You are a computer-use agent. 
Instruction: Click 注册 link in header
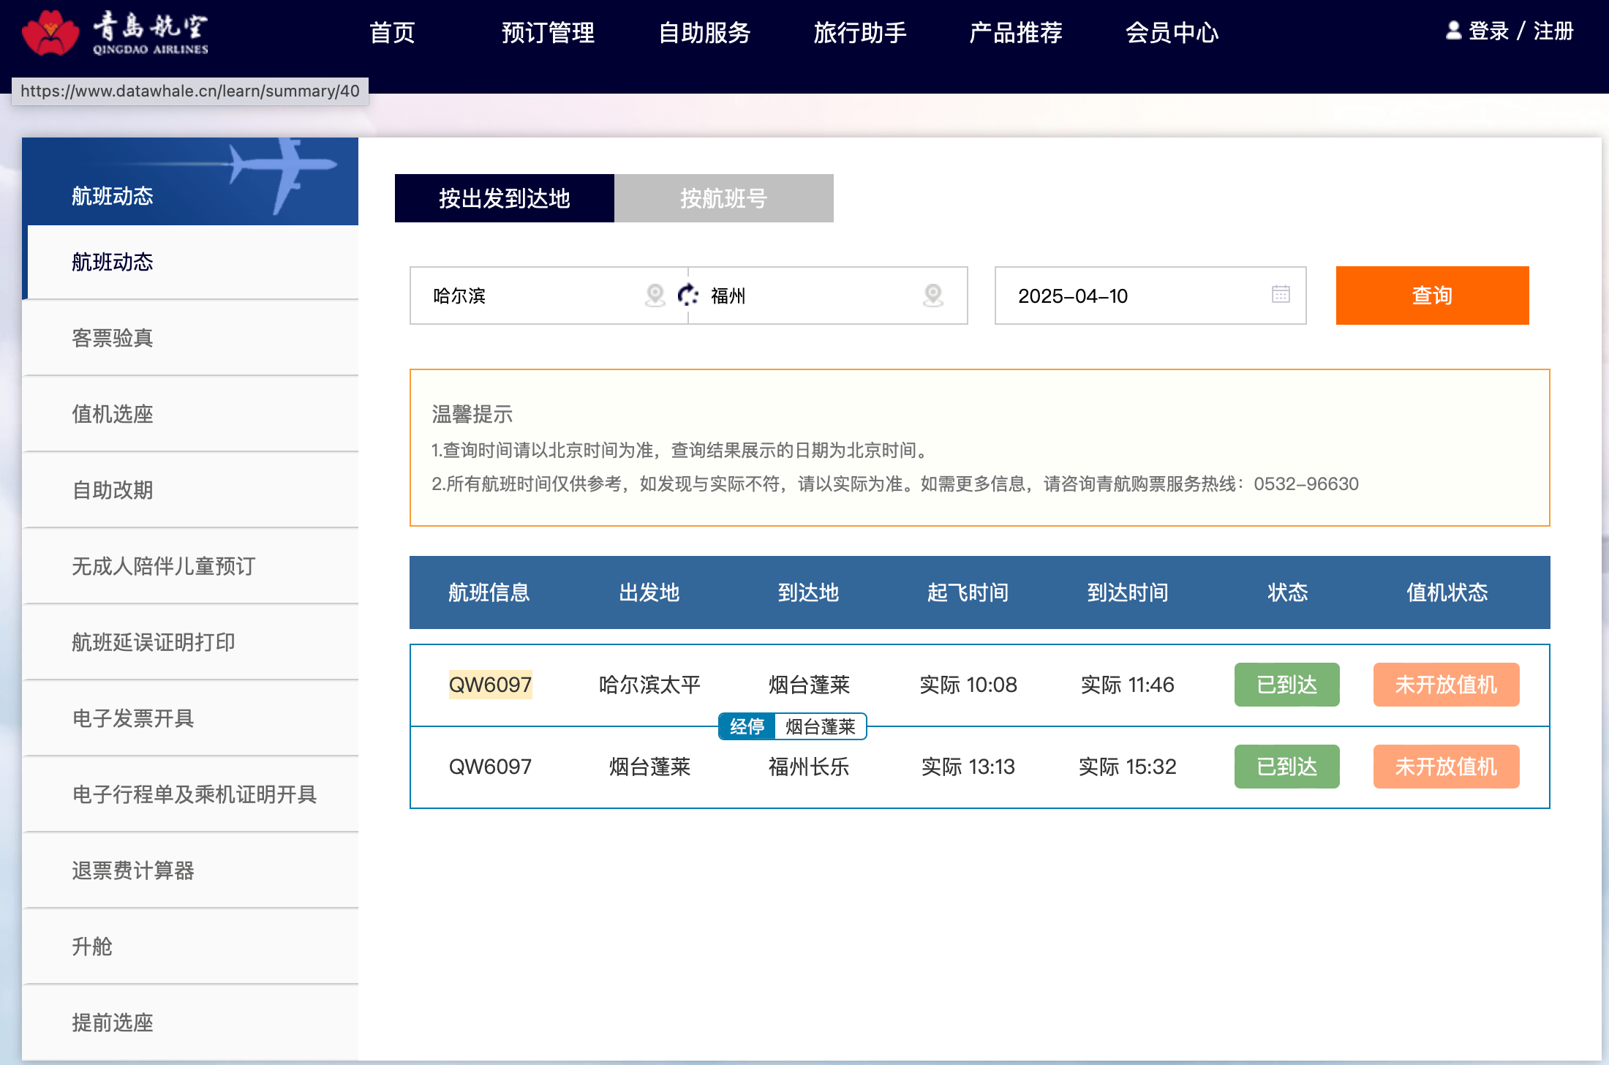tap(1553, 31)
